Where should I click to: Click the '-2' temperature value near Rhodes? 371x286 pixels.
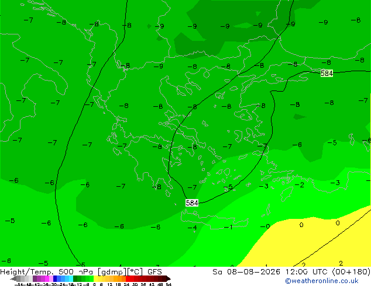pos(300,185)
